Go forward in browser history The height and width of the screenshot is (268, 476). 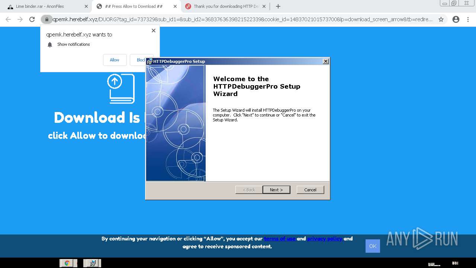(20, 19)
